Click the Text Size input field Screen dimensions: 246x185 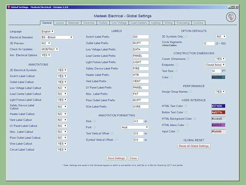(216, 71)
